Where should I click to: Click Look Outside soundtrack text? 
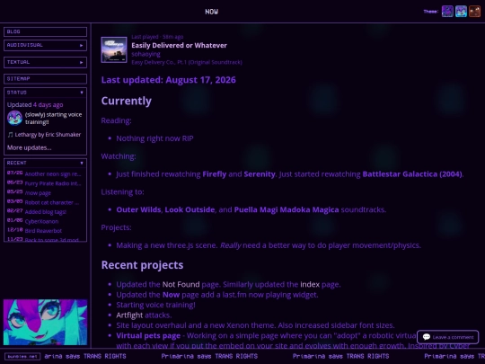[190, 209]
